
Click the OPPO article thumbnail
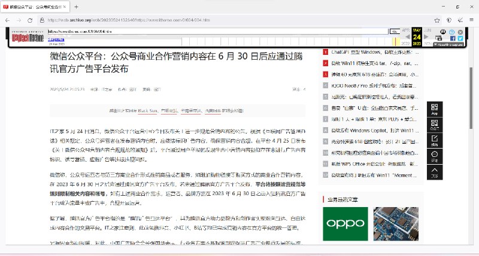tap(345, 224)
